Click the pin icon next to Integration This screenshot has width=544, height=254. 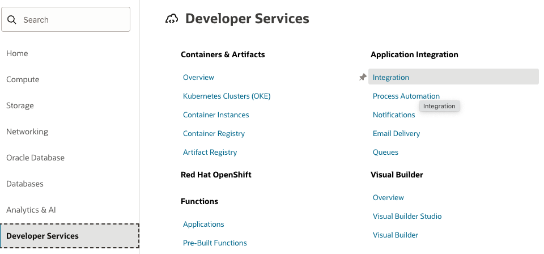(x=363, y=77)
